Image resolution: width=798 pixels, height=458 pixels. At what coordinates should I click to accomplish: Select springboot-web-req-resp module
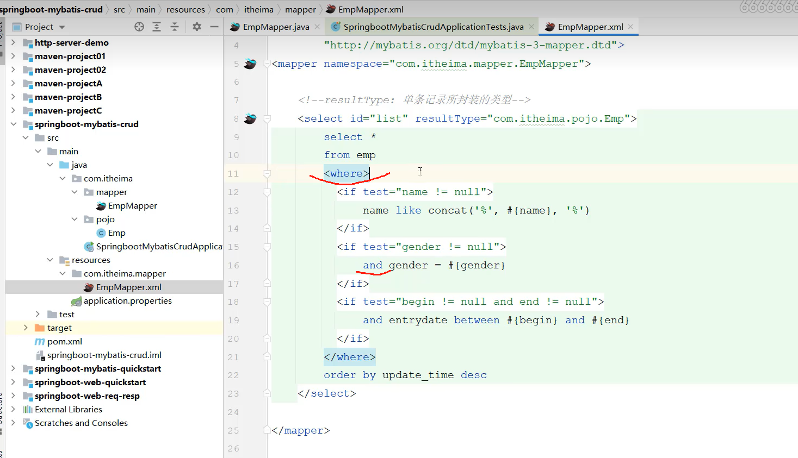(87, 396)
